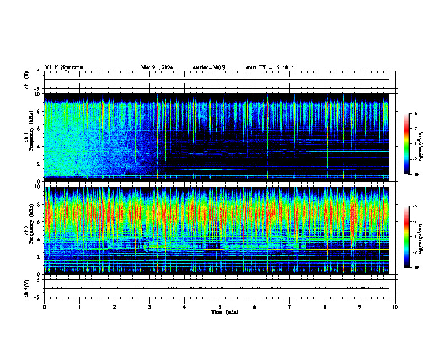Click the "8" tick on ch.1 frequency axis
The width and height of the screenshot is (445, 344).
[39, 111]
